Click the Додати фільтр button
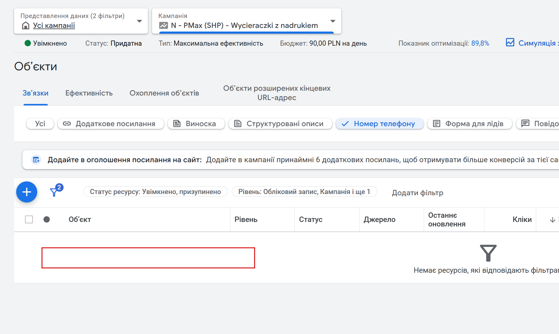This screenshot has width=559, height=334. pyautogui.click(x=417, y=193)
